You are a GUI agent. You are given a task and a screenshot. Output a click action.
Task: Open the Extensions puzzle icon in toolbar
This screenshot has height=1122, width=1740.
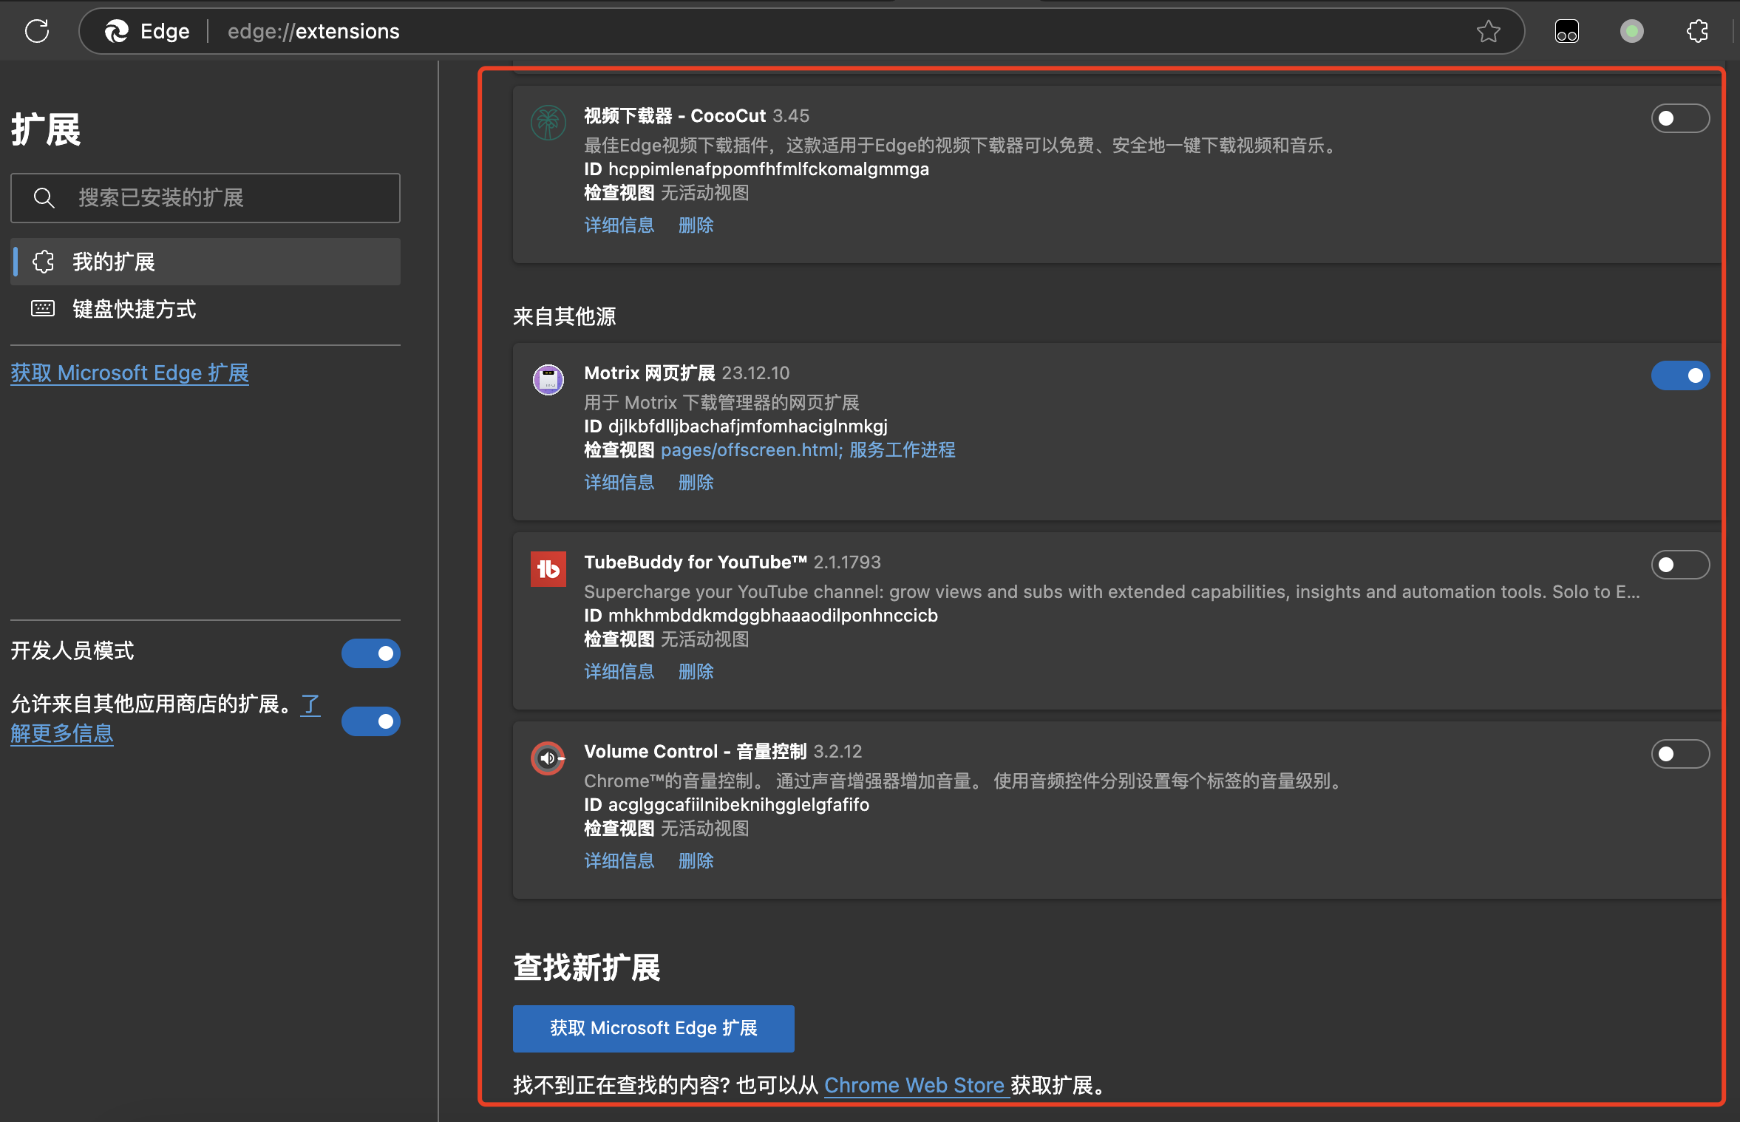1697,31
